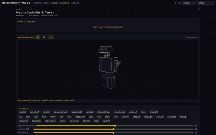This screenshot has width=216, height=135.
Task: Start the robot_dance animation
Action: click(x=80, y=117)
